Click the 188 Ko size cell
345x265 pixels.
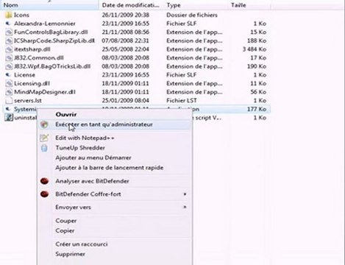257,40
